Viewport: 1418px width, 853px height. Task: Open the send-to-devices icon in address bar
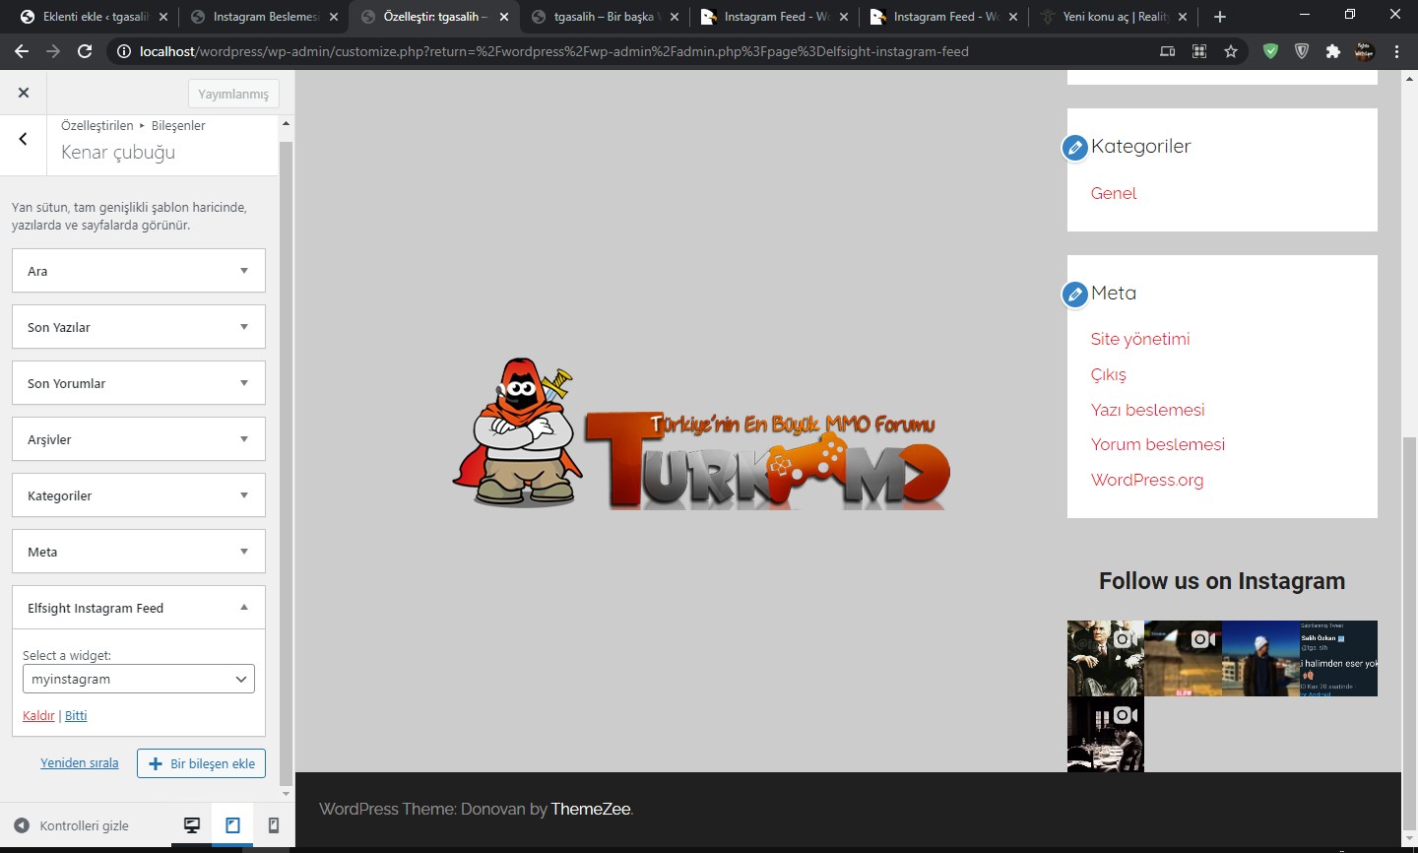pyautogui.click(x=1167, y=51)
